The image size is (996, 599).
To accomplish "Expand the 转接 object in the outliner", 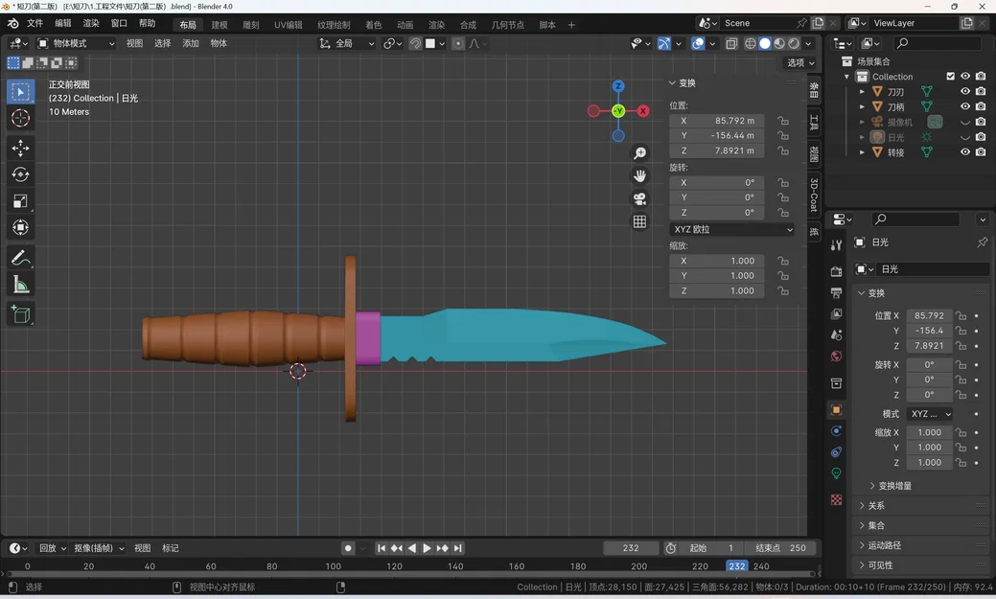I will coord(862,152).
